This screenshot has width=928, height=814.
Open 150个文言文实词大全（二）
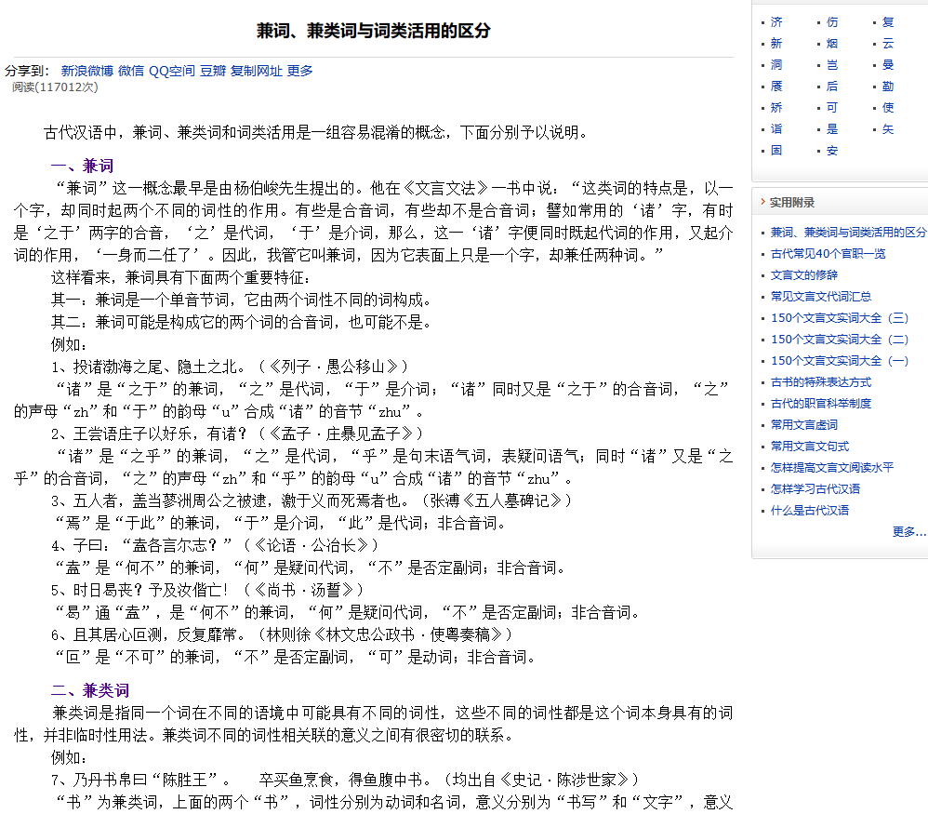pyautogui.click(x=840, y=340)
